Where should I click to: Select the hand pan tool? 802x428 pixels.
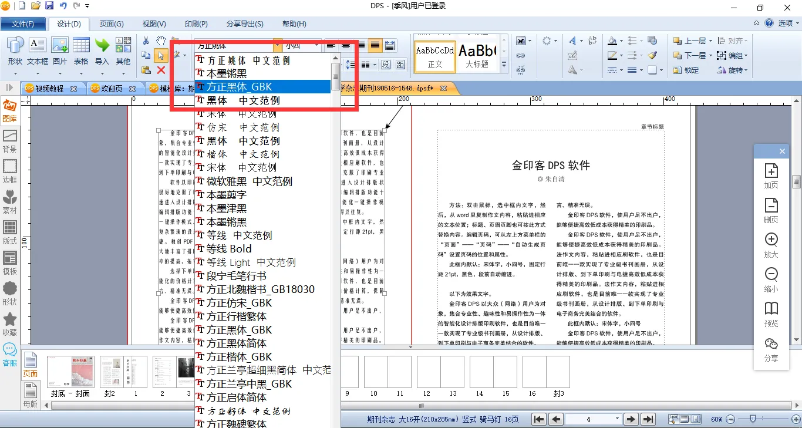coord(161,41)
